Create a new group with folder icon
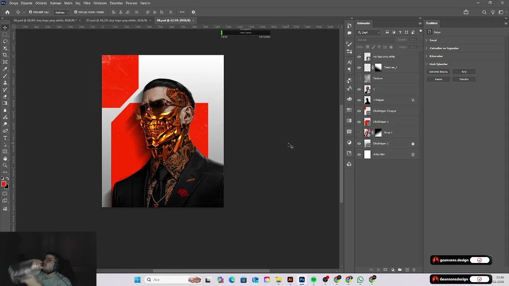The image size is (509, 286). [x=400, y=270]
